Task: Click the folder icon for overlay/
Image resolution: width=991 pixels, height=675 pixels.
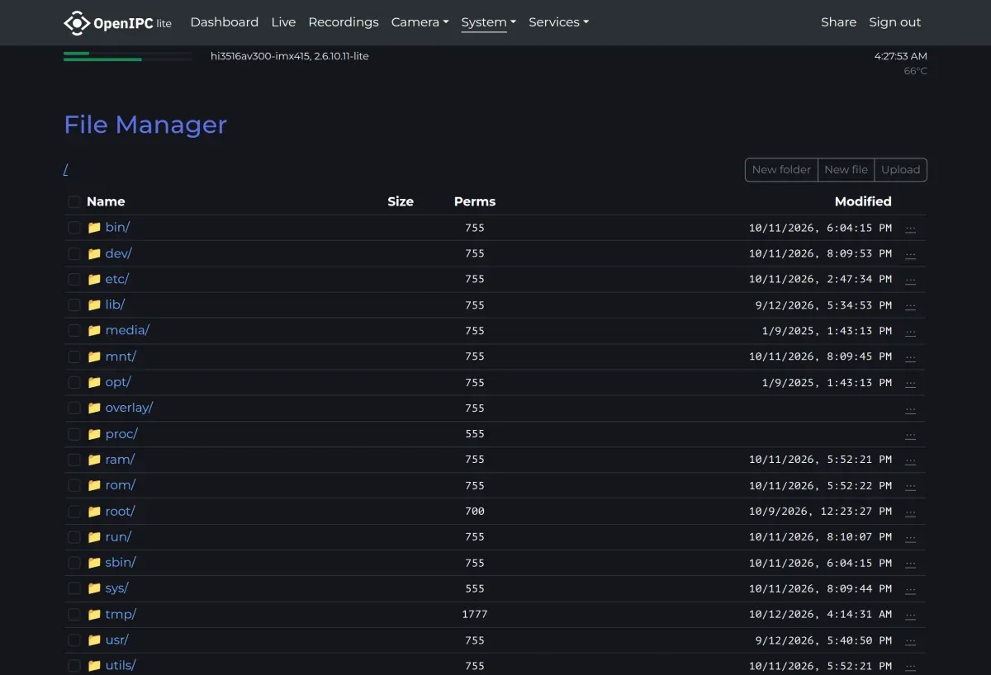Action: tap(94, 408)
